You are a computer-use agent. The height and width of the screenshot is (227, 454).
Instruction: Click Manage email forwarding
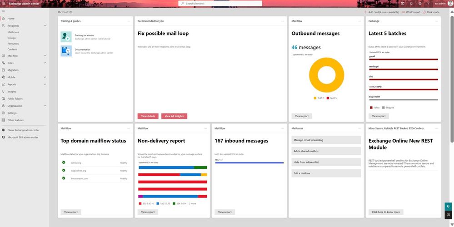pyautogui.click(x=326, y=140)
